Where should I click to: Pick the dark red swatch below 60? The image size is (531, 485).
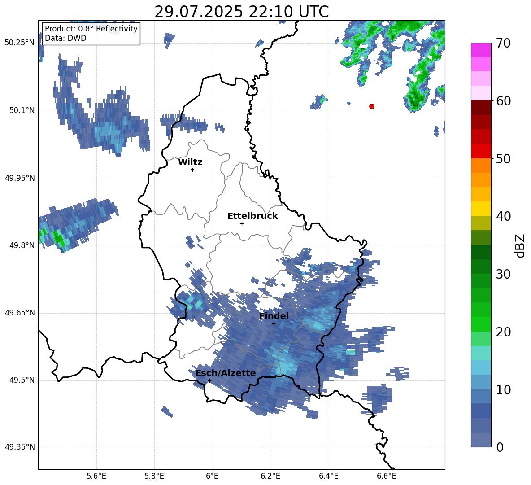click(x=481, y=107)
